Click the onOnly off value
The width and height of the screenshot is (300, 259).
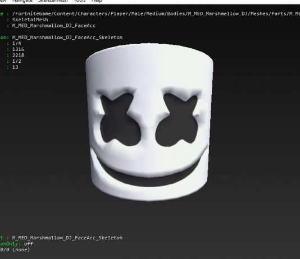point(29,244)
